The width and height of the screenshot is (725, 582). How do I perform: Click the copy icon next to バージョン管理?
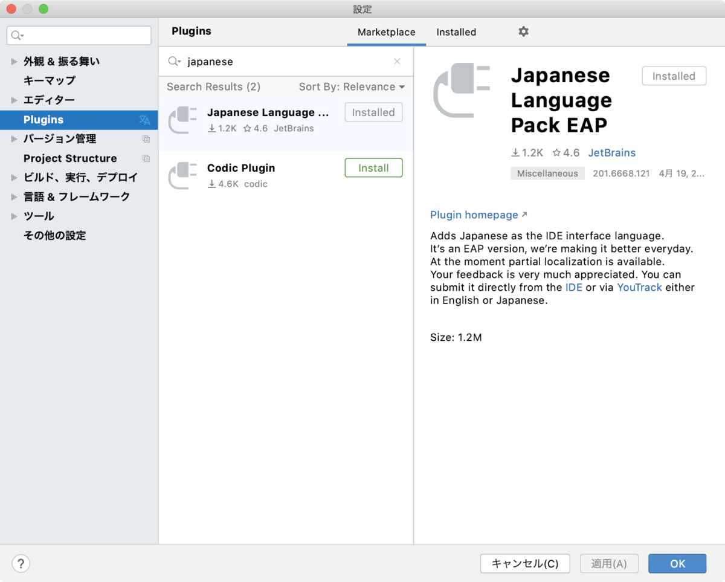[x=146, y=139]
